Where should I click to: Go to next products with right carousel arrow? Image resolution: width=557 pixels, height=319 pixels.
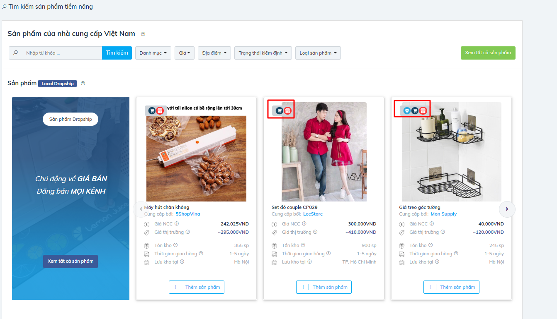click(507, 209)
